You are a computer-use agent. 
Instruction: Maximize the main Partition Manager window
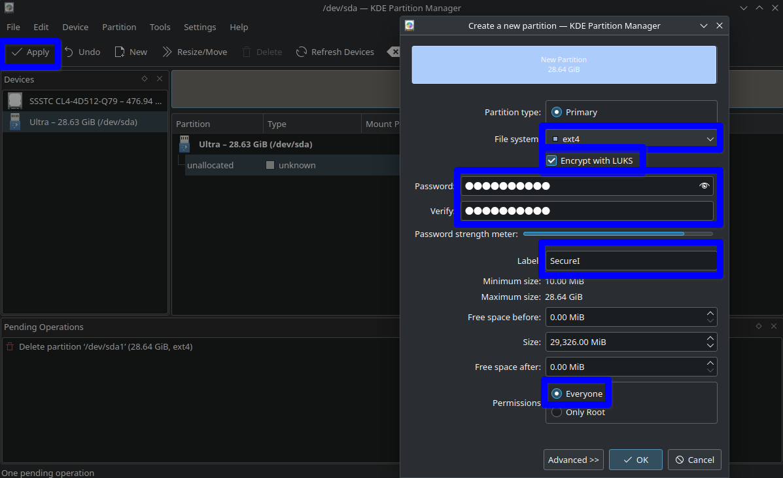click(x=759, y=7)
